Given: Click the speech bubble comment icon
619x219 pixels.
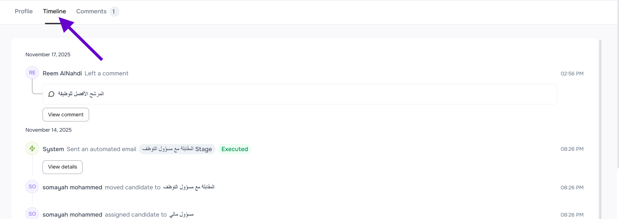Looking at the screenshot, I should (51, 94).
